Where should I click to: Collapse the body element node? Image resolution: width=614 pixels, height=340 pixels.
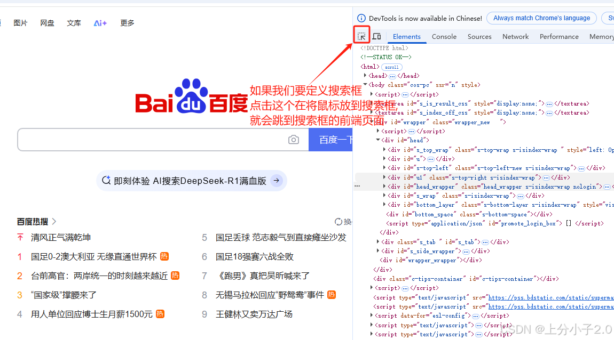pos(365,84)
